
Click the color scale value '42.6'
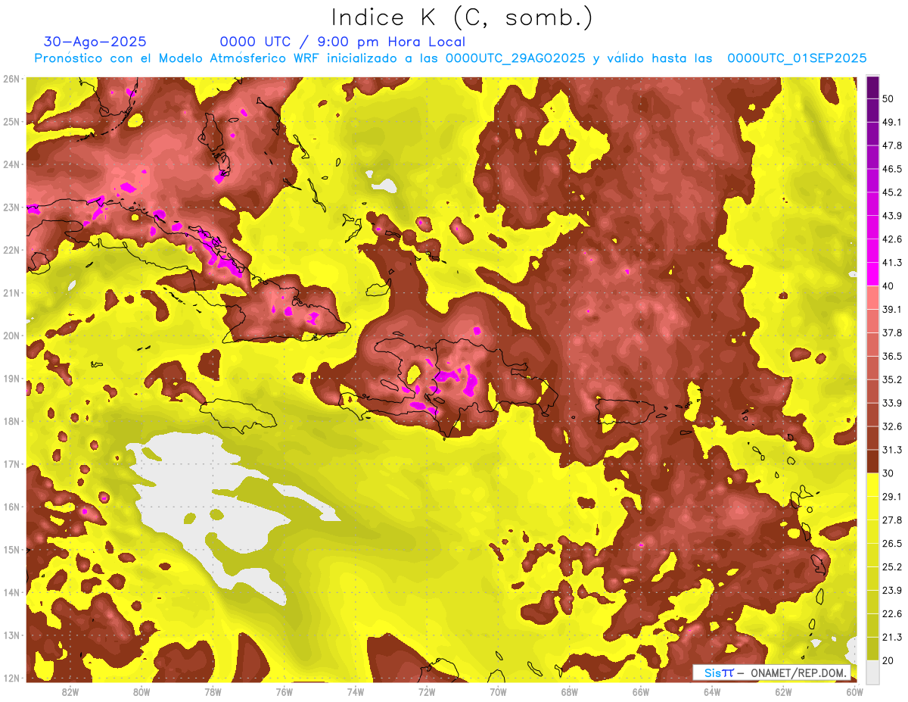coord(892,239)
